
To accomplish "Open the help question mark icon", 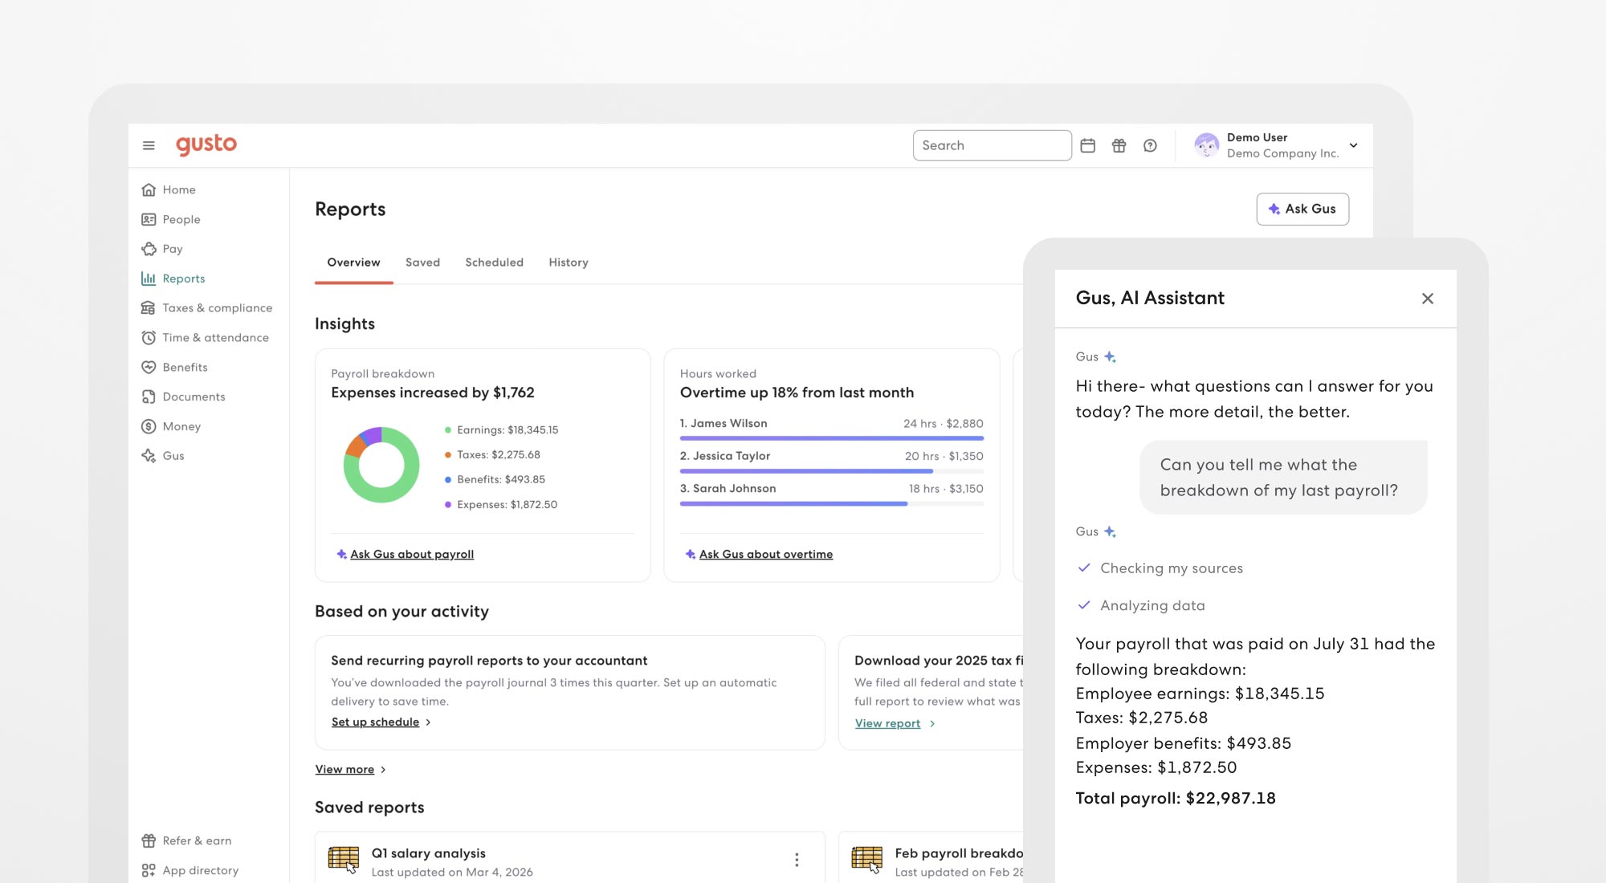I will tap(1150, 145).
